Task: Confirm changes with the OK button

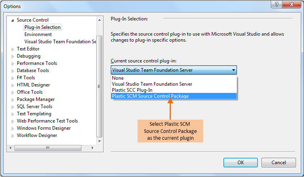Action: [x=241, y=163]
